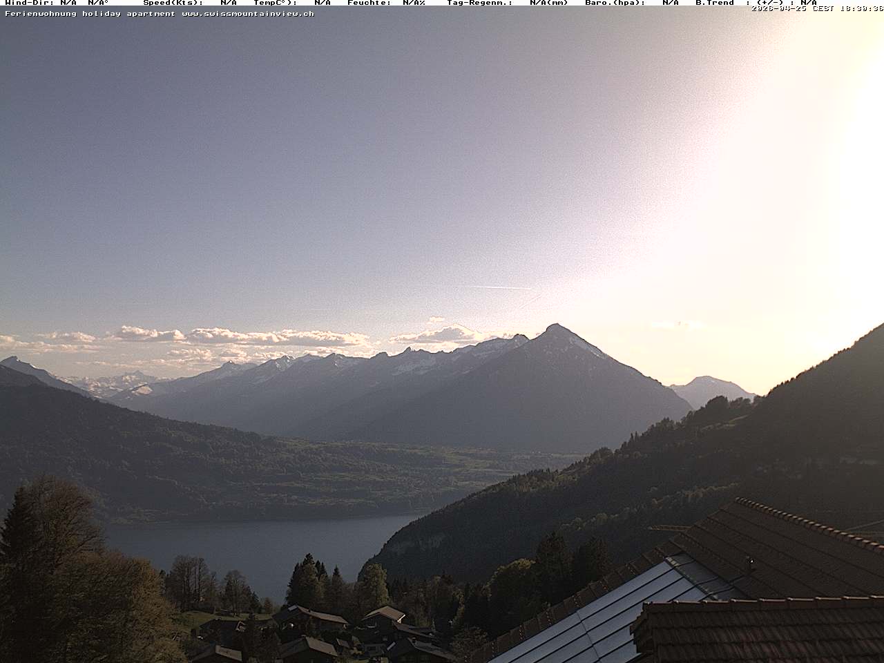
Task: Click the Tag-Regenm. rain label
Action: point(479,3)
